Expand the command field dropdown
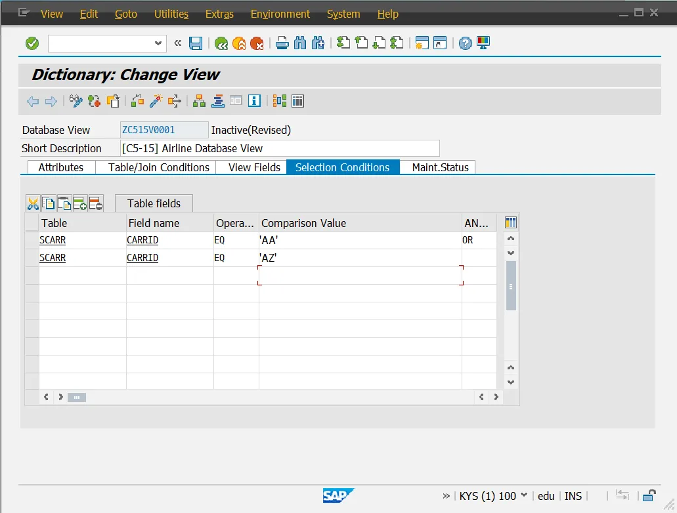677x513 pixels. pos(158,43)
